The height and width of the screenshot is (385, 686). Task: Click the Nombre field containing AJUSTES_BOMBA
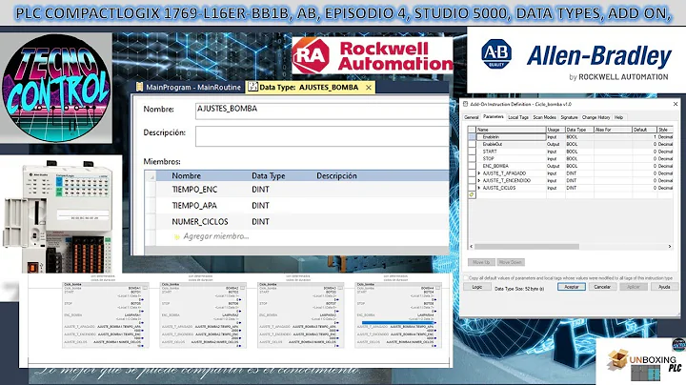coord(322,111)
